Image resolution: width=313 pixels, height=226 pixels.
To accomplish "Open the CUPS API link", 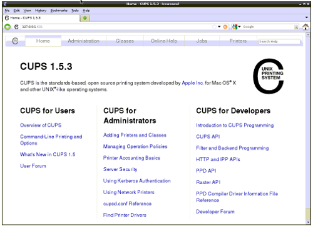I will 208,137.
